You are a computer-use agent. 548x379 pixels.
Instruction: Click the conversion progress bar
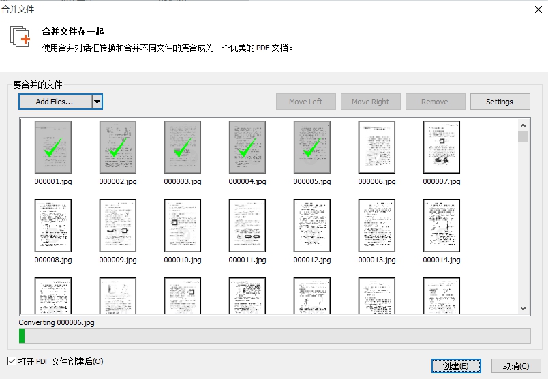(274, 335)
